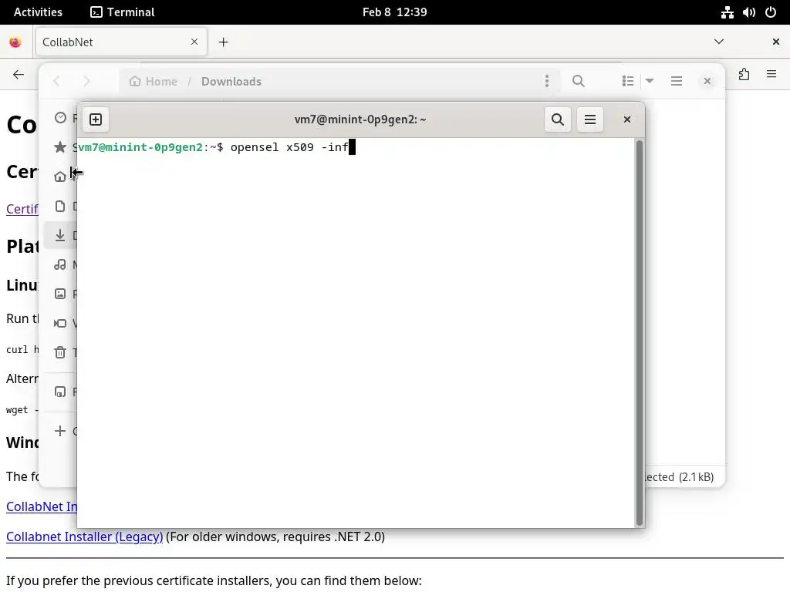Open the Activities overview
This screenshot has width=790, height=592.
pos(38,12)
